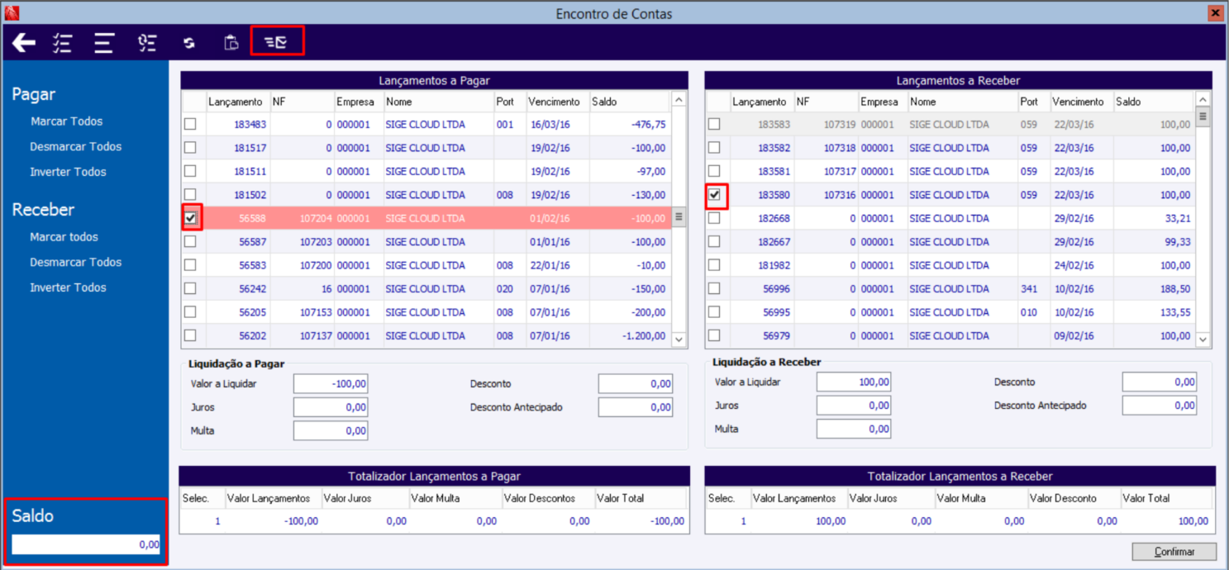Click Desconto Antecipado field in Receber
Viewport: 1229px width, 570px height.
(1160, 406)
